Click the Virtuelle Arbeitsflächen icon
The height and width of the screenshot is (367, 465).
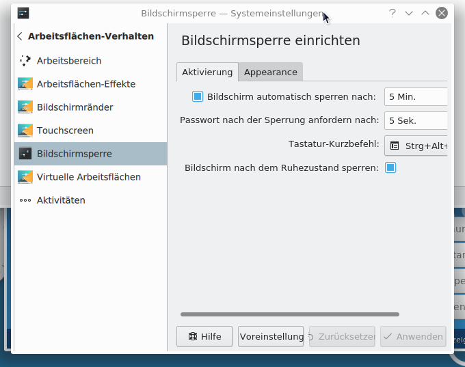[x=25, y=177]
